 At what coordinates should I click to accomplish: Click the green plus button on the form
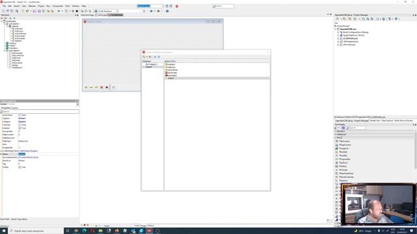pyautogui.click(x=86, y=87)
